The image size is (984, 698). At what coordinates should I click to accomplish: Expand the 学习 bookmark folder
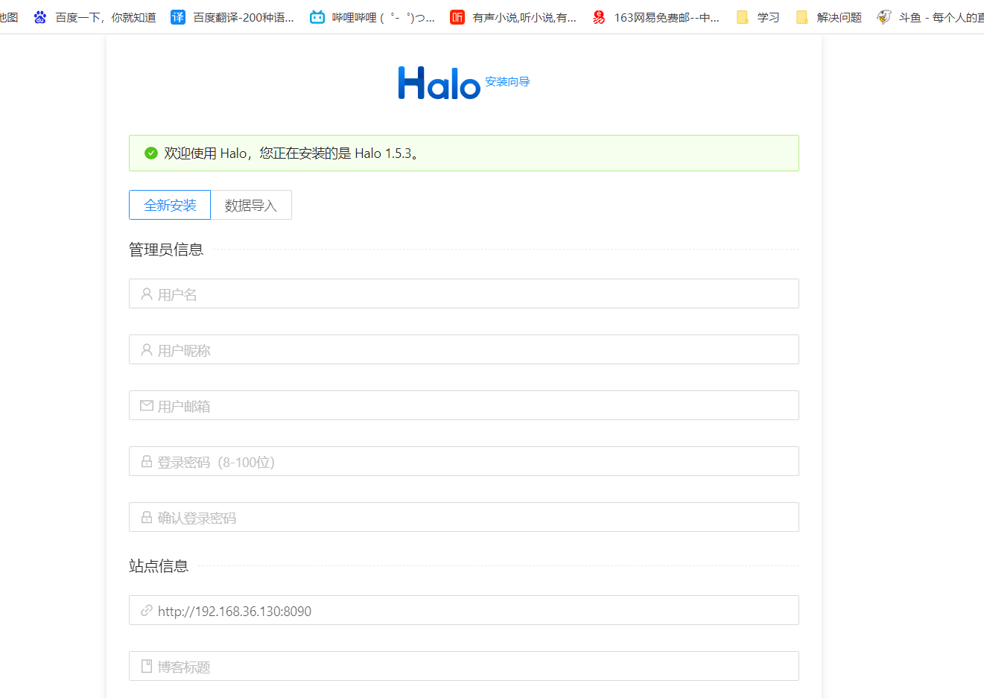[x=758, y=17]
